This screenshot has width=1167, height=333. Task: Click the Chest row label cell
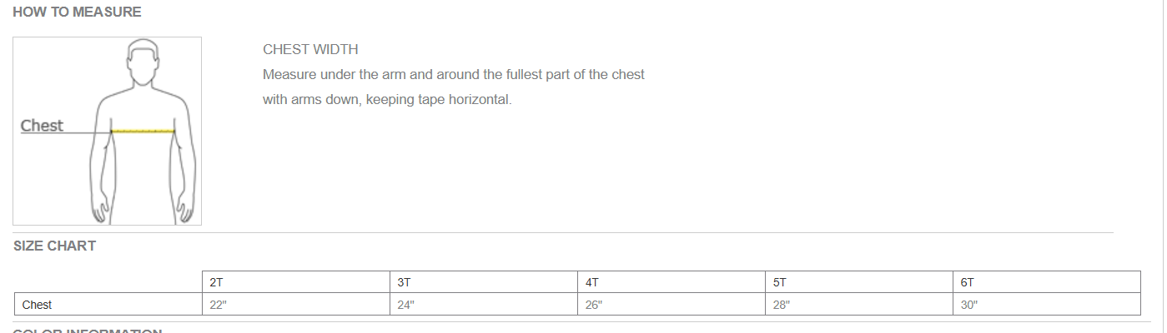coord(108,305)
